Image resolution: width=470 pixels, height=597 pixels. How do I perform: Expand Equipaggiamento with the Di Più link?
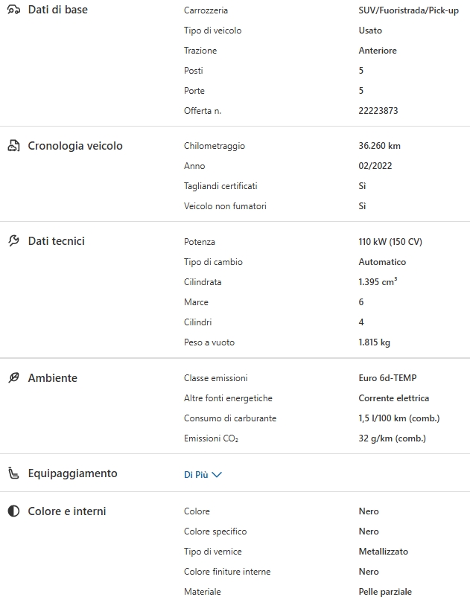tap(196, 475)
